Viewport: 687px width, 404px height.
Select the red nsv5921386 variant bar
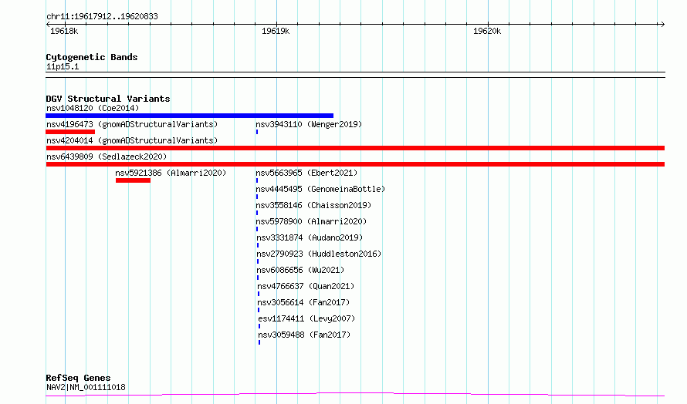coord(134,180)
